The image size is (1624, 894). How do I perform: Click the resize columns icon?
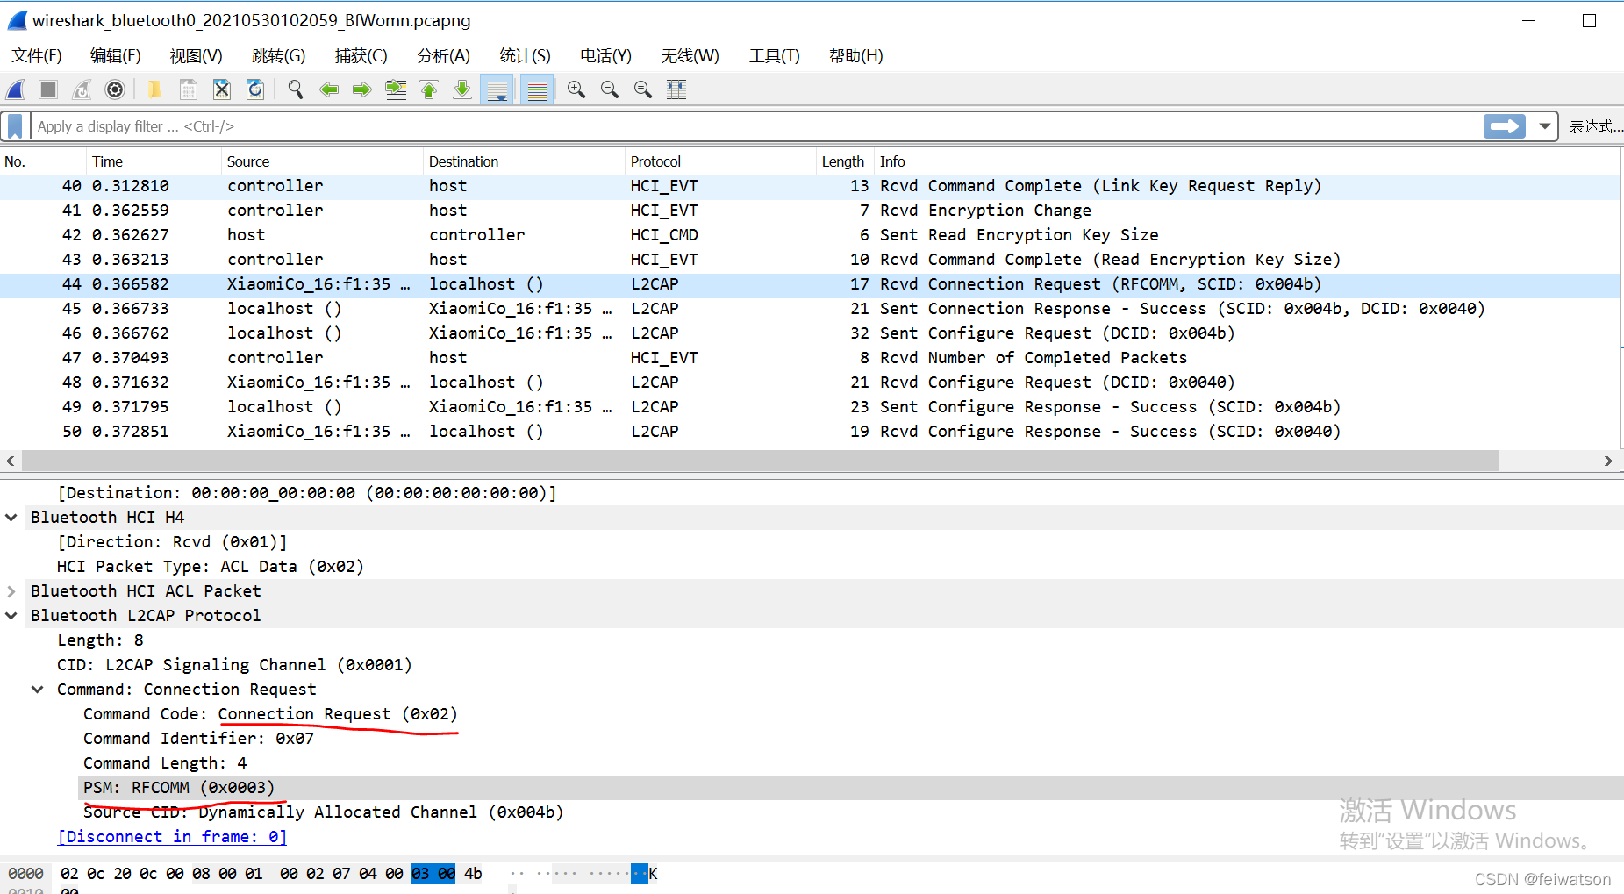click(676, 89)
